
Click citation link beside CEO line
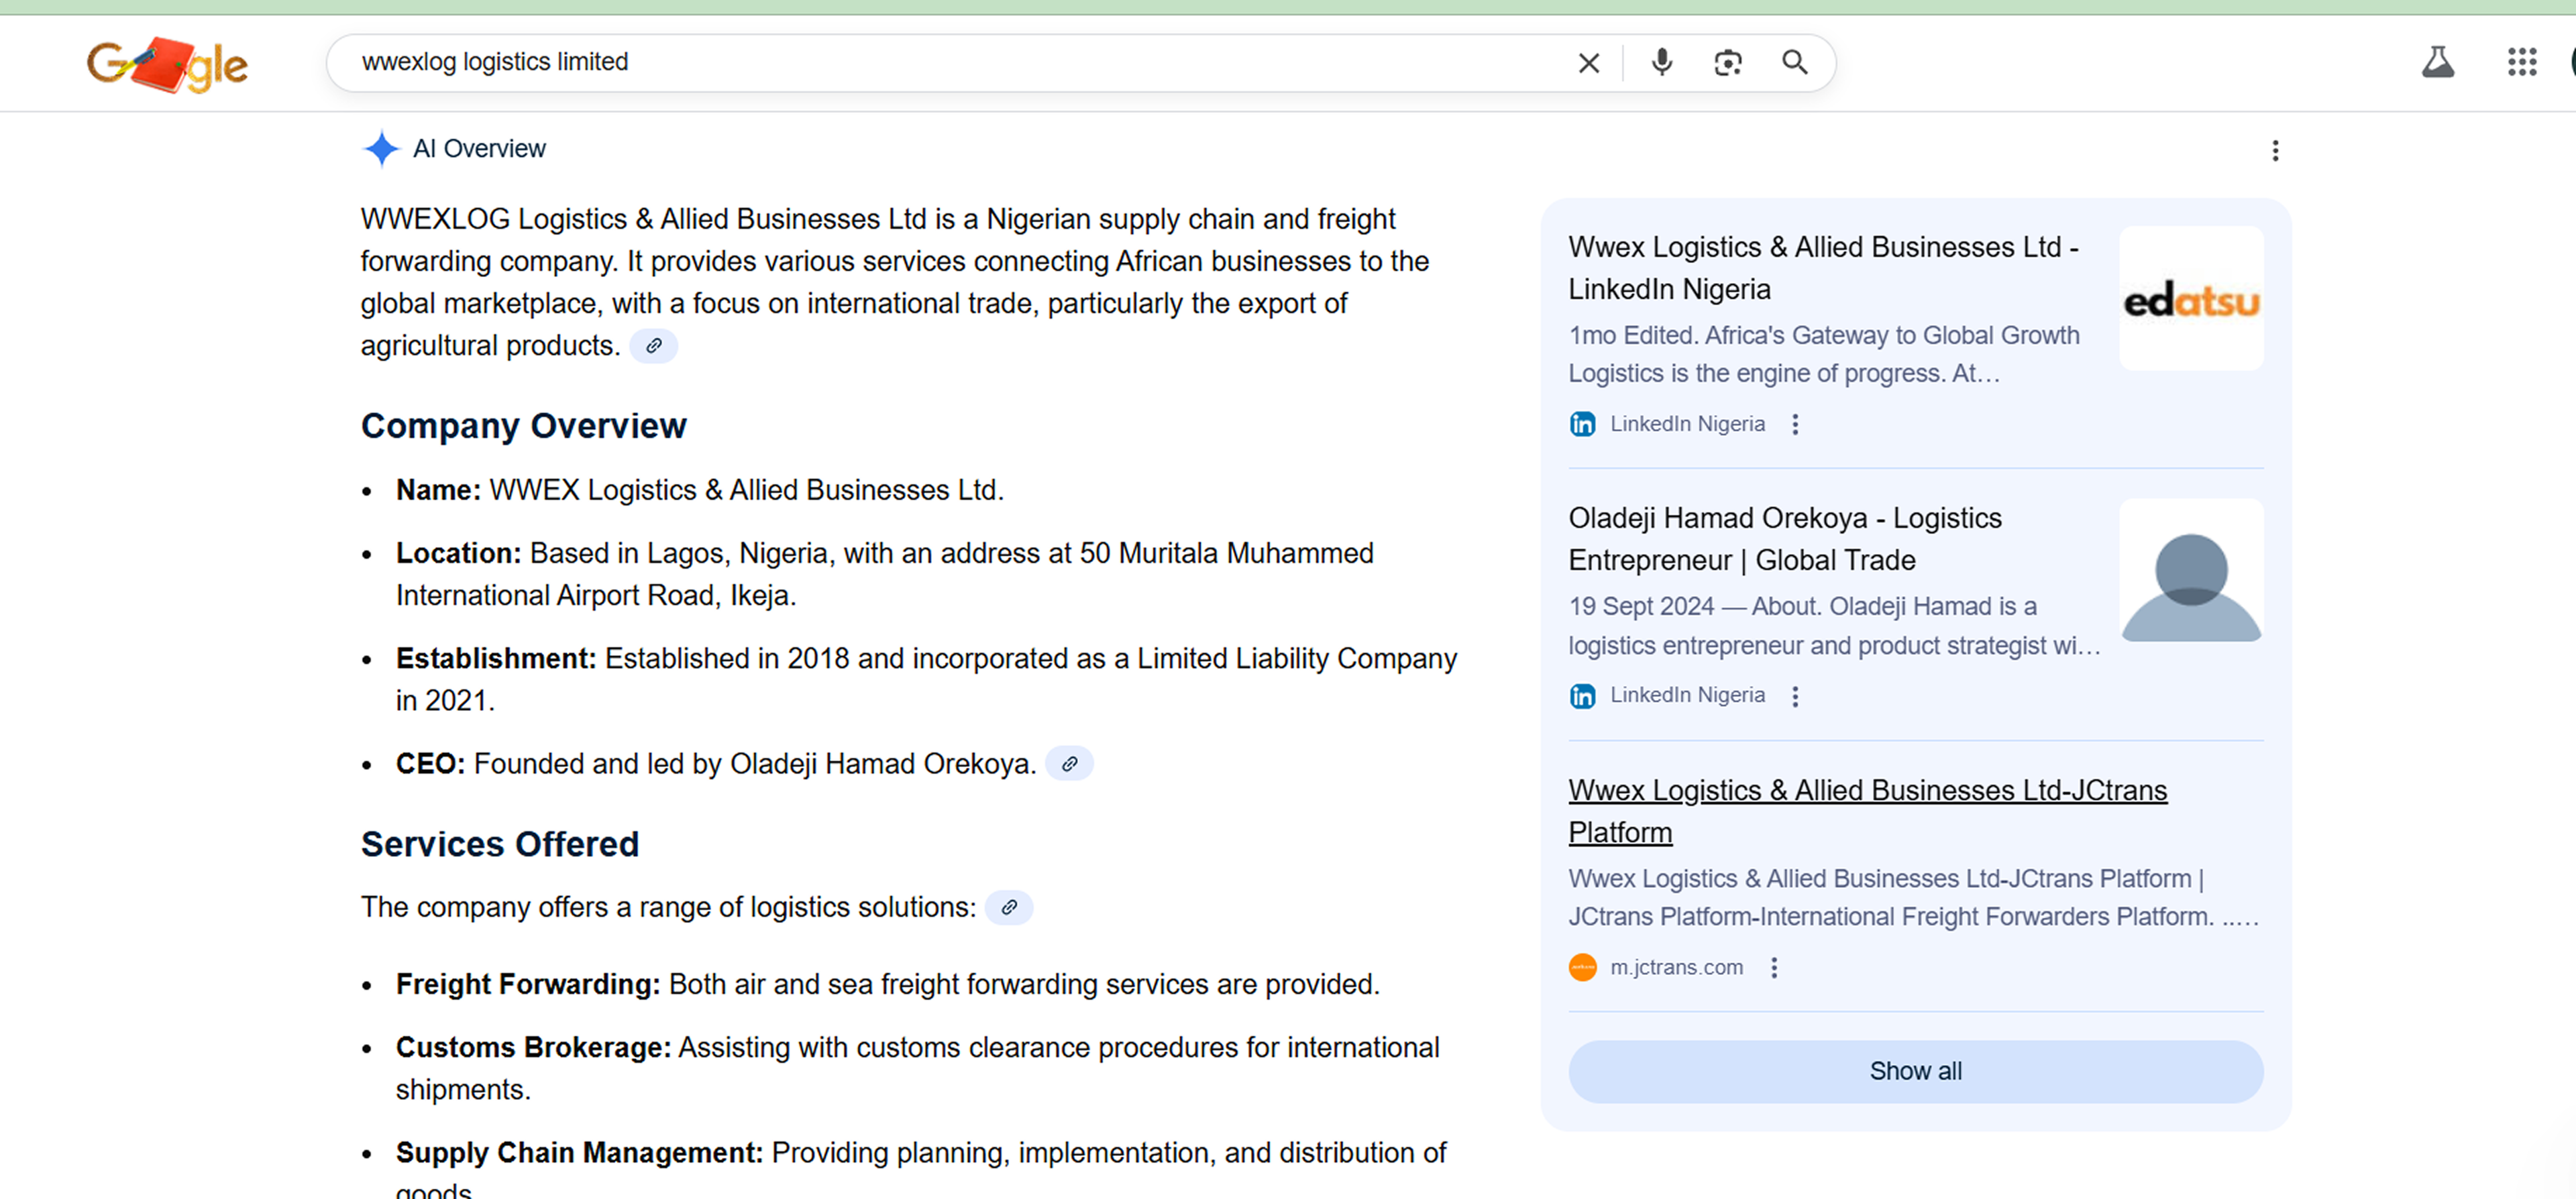[1069, 764]
